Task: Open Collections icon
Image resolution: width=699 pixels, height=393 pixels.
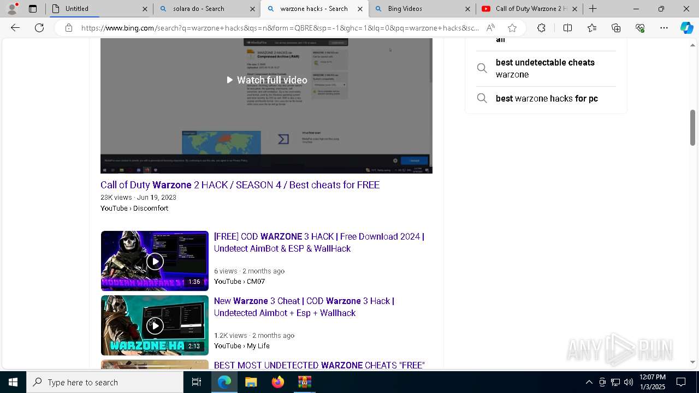Action: (x=616, y=28)
